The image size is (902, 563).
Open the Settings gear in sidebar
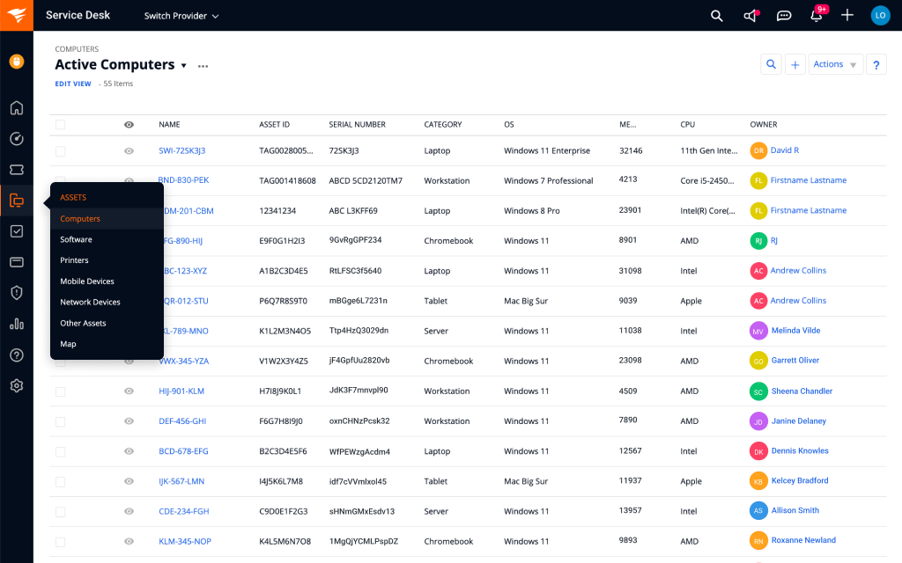coord(17,385)
